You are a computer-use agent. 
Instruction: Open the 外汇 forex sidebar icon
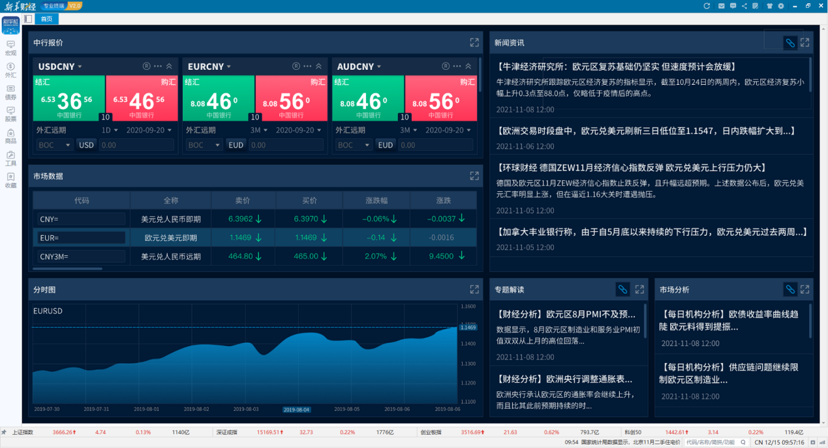tap(10, 69)
